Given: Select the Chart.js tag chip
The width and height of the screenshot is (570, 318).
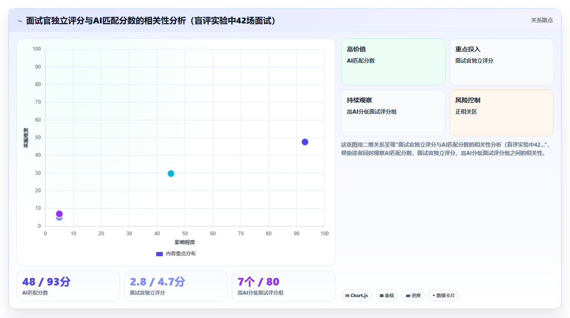Looking at the screenshot, I should 357,295.
